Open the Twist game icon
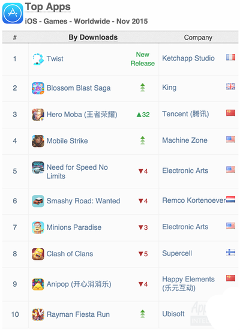This screenshot has height=330, width=240. pos(38,59)
